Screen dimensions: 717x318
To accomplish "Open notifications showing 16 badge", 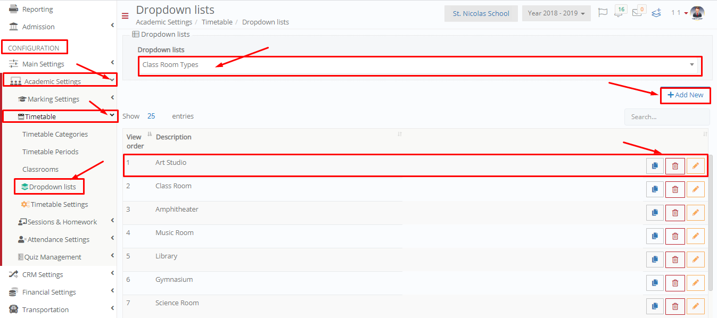I will coord(619,12).
